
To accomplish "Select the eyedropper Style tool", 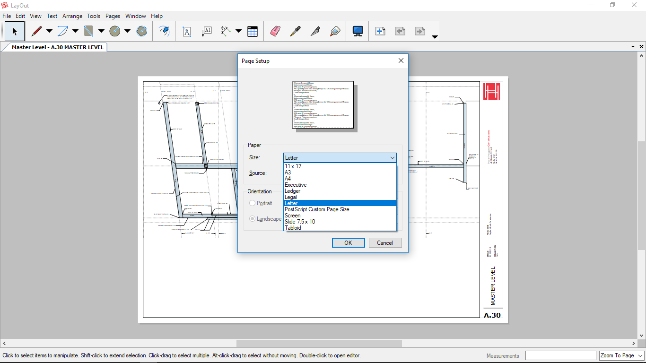I will [295, 31].
